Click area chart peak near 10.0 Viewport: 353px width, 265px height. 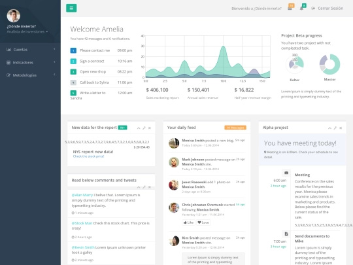point(223,47)
